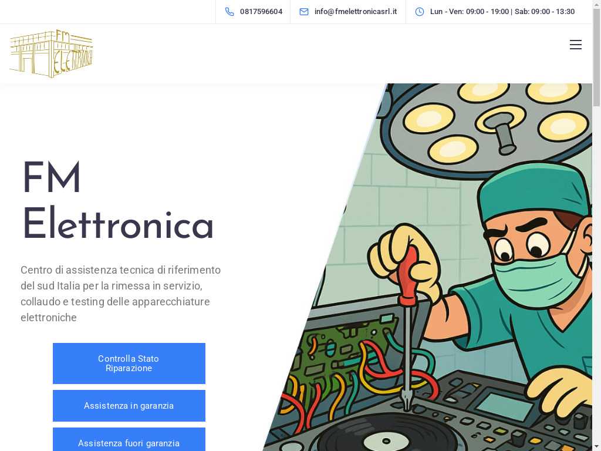Click the FM Elettronica main heading
The image size is (601, 451).
coord(117,201)
